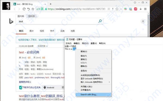This screenshot has height=101, width=163.
Task: Open the user account icon on Bing page
Action: coord(143,21)
